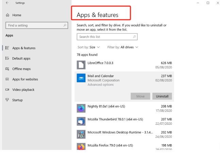Click the back arrow in Settings
220x154 pixels.
point(7,3)
